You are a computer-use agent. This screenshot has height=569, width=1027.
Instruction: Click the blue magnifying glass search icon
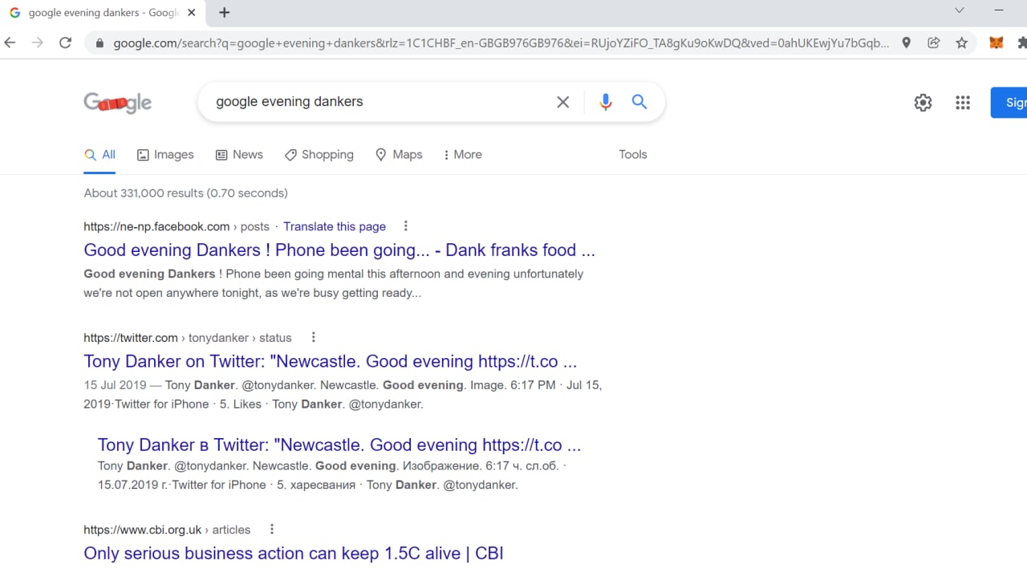point(639,102)
